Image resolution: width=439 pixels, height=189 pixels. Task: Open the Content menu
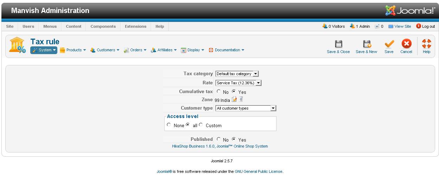(74, 26)
